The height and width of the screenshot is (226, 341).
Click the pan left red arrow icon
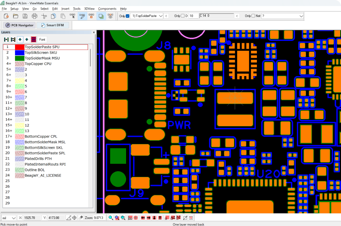coord(143,218)
